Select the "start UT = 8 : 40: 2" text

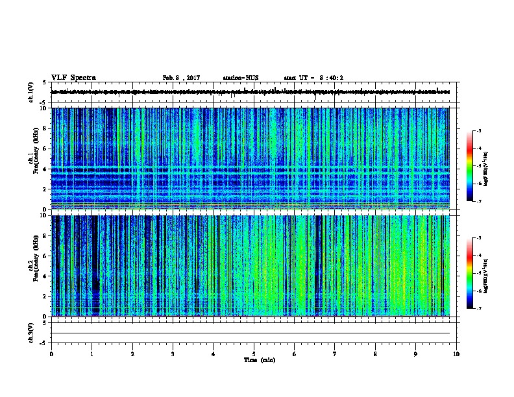(313, 78)
